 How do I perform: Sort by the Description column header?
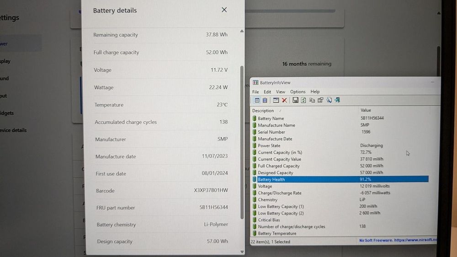304,111
